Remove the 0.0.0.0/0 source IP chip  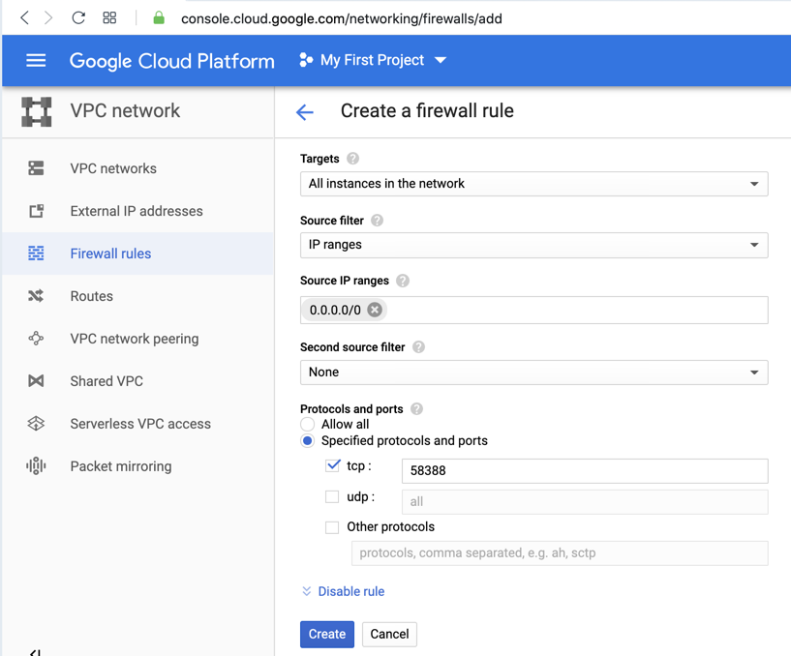tap(375, 310)
